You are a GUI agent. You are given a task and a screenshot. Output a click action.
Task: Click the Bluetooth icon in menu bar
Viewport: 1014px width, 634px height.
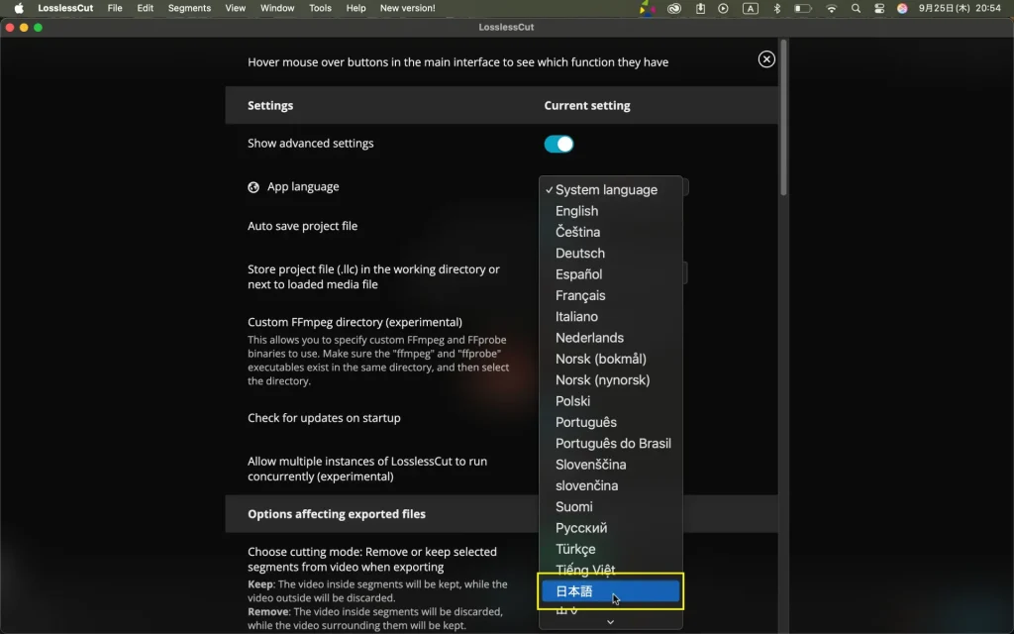click(x=776, y=8)
